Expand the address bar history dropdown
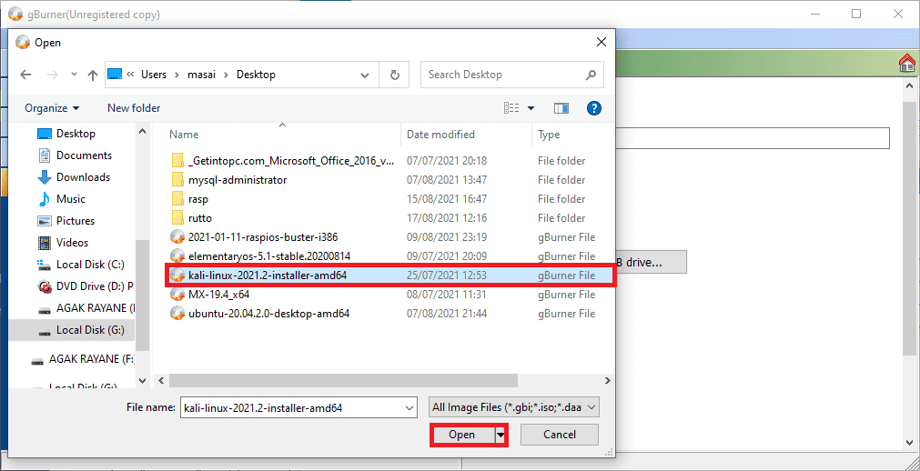Screen dimensions: 920x471 click(365, 75)
